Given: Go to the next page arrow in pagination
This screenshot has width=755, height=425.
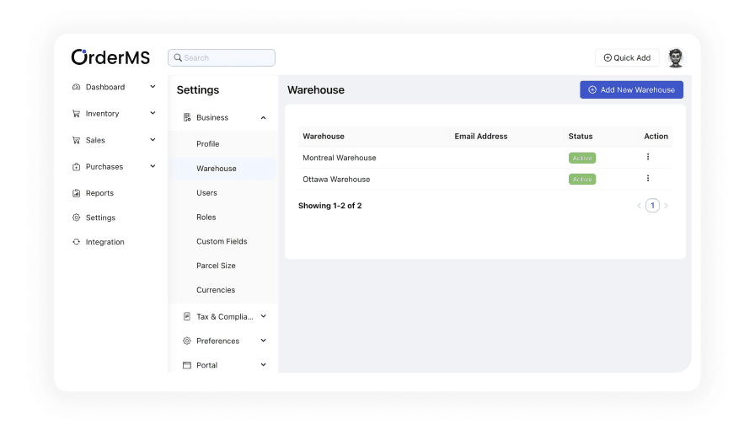Looking at the screenshot, I should tap(666, 206).
